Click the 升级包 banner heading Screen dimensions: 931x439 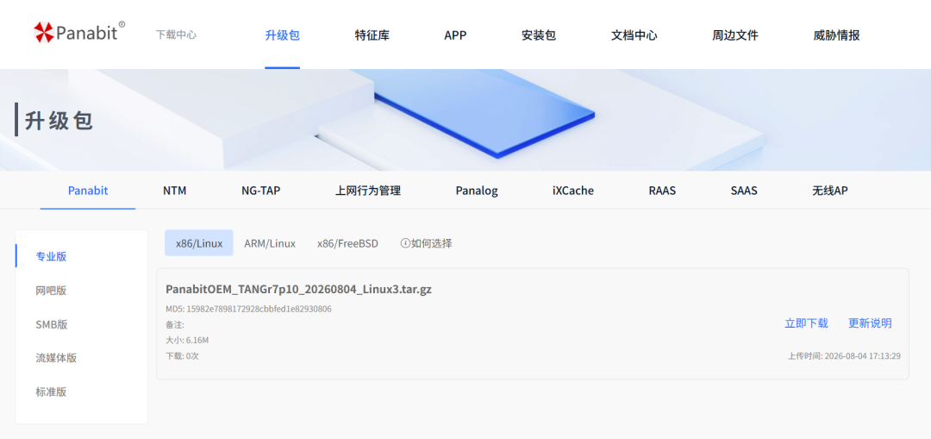tap(59, 120)
